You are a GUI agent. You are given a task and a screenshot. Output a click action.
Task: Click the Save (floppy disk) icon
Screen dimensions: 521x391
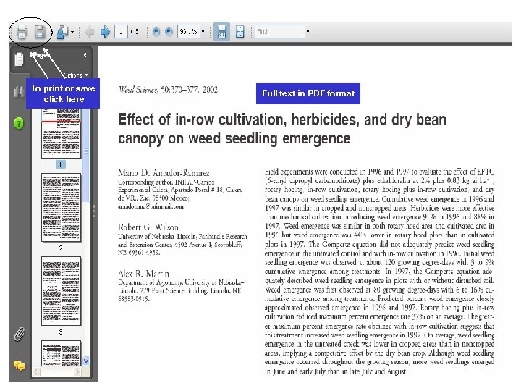tap(40, 33)
